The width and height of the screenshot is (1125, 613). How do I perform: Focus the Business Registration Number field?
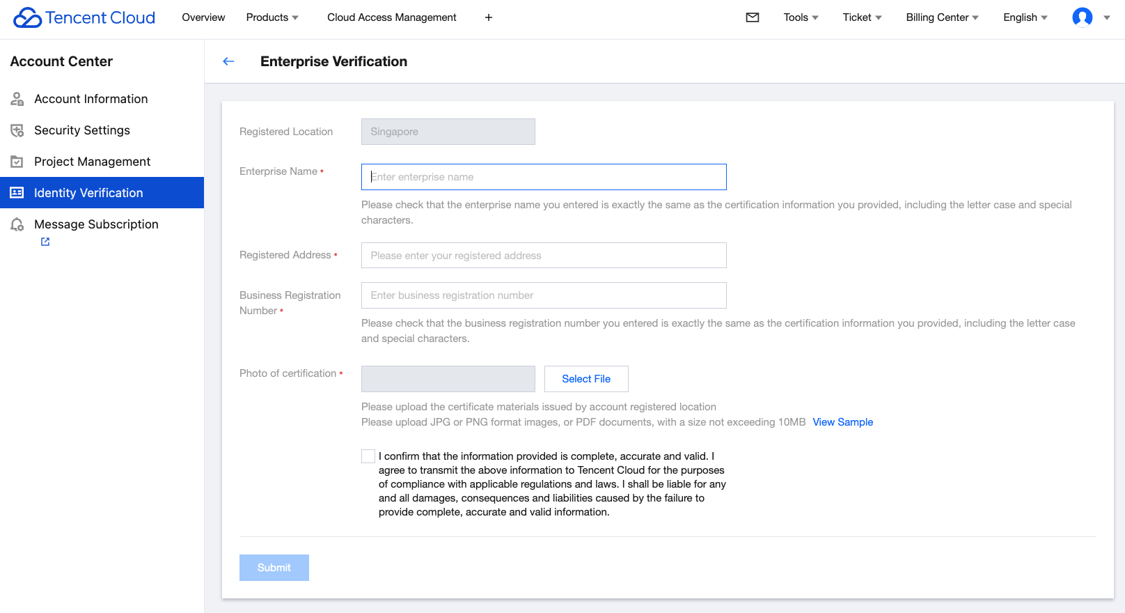(544, 295)
